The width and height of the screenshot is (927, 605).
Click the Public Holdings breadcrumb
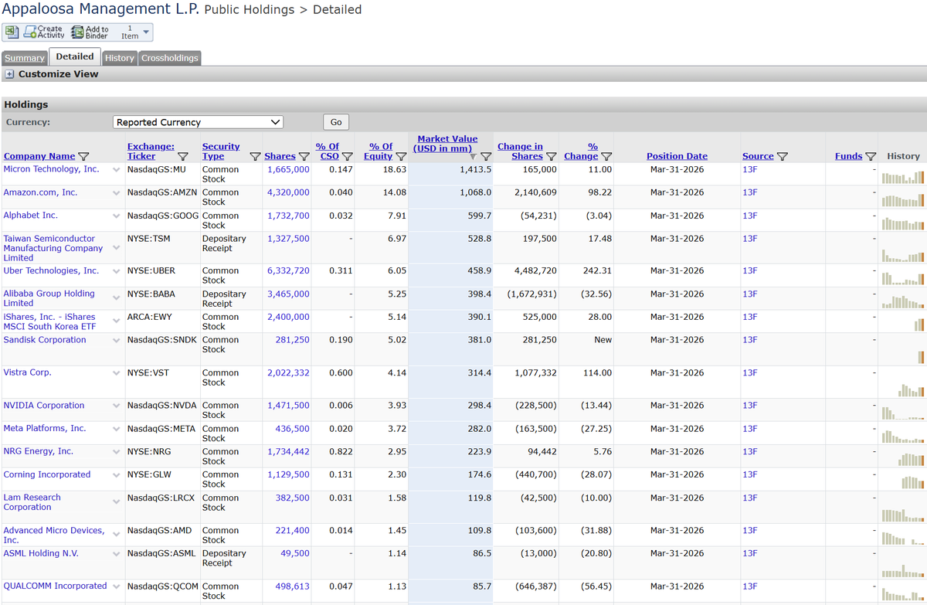(250, 10)
